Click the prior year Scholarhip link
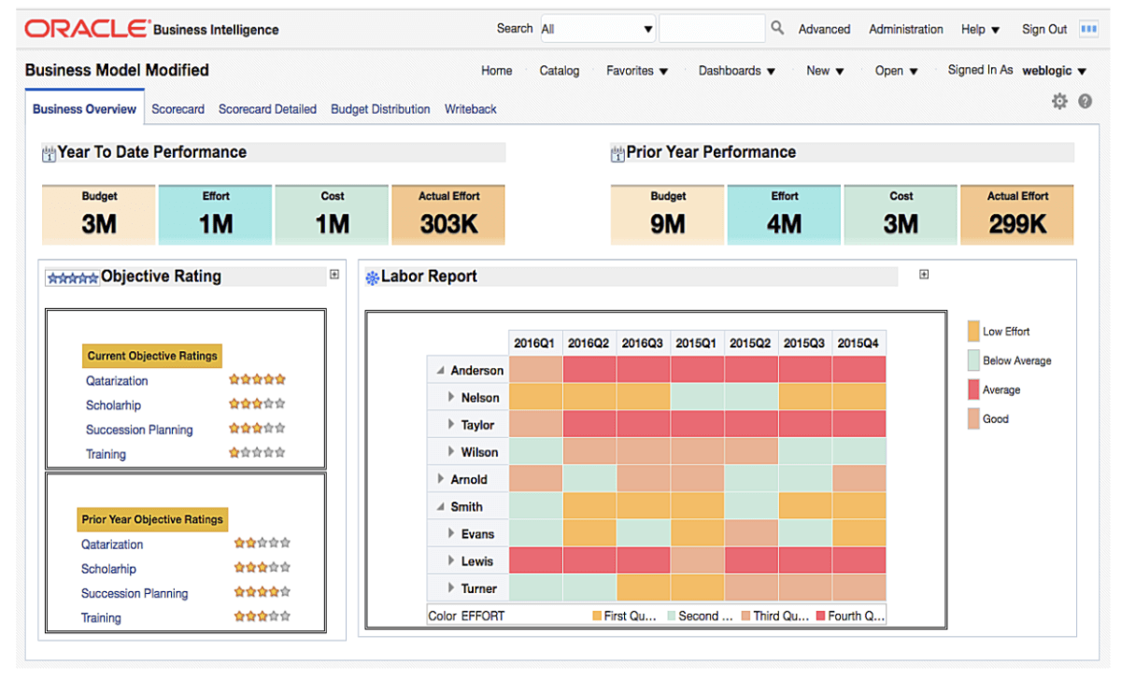 pos(108,569)
